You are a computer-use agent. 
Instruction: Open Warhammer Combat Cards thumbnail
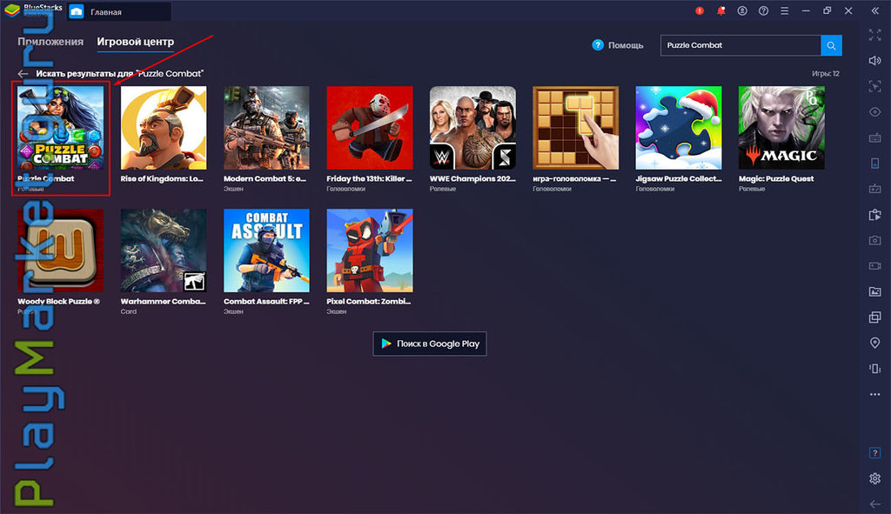click(164, 250)
